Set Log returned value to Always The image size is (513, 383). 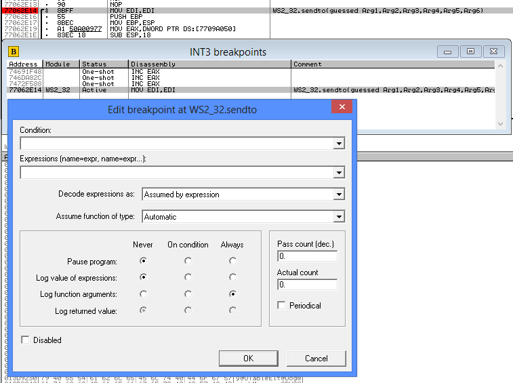pos(232,310)
